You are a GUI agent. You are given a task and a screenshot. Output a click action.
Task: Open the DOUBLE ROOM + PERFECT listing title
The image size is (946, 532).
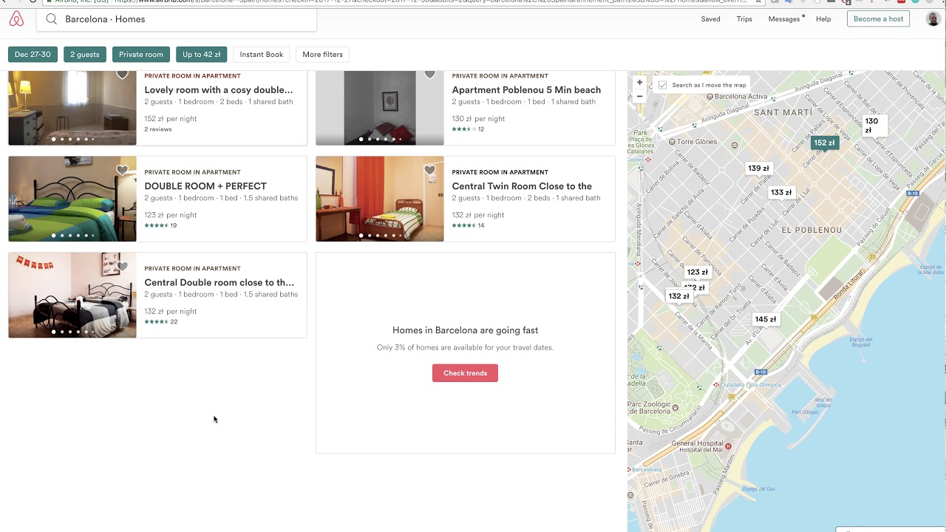pos(205,186)
